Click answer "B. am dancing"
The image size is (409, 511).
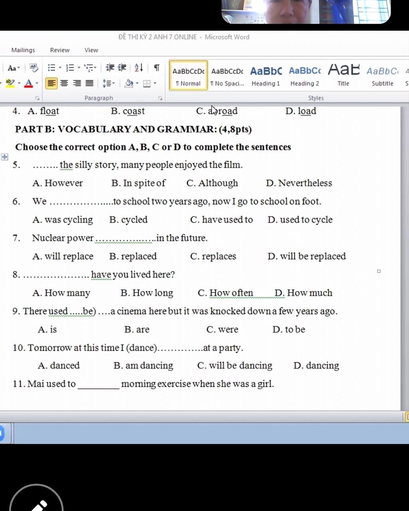143,366
